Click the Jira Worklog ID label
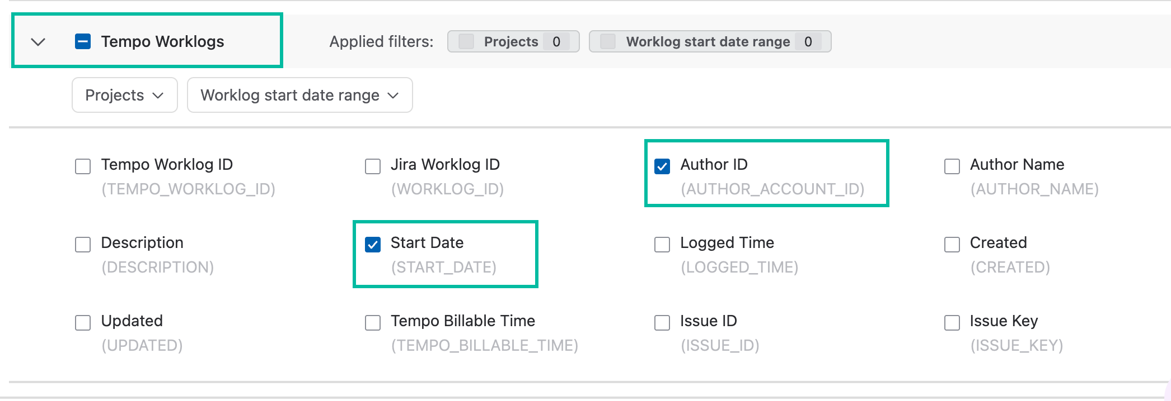The width and height of the screenshot is (1171, 401). 445,164
